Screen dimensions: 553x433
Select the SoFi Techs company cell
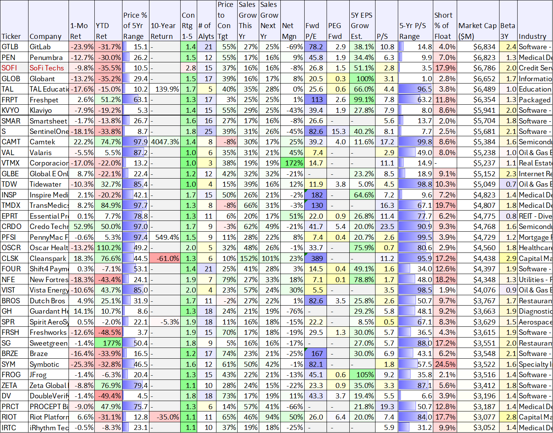tap(49, 68)
